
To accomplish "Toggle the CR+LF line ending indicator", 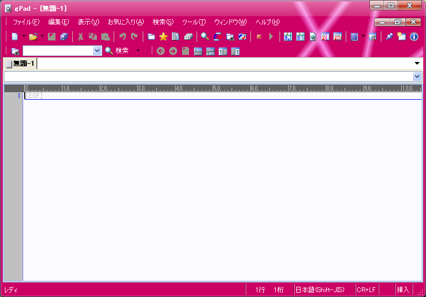I will [x=366, y=289].
